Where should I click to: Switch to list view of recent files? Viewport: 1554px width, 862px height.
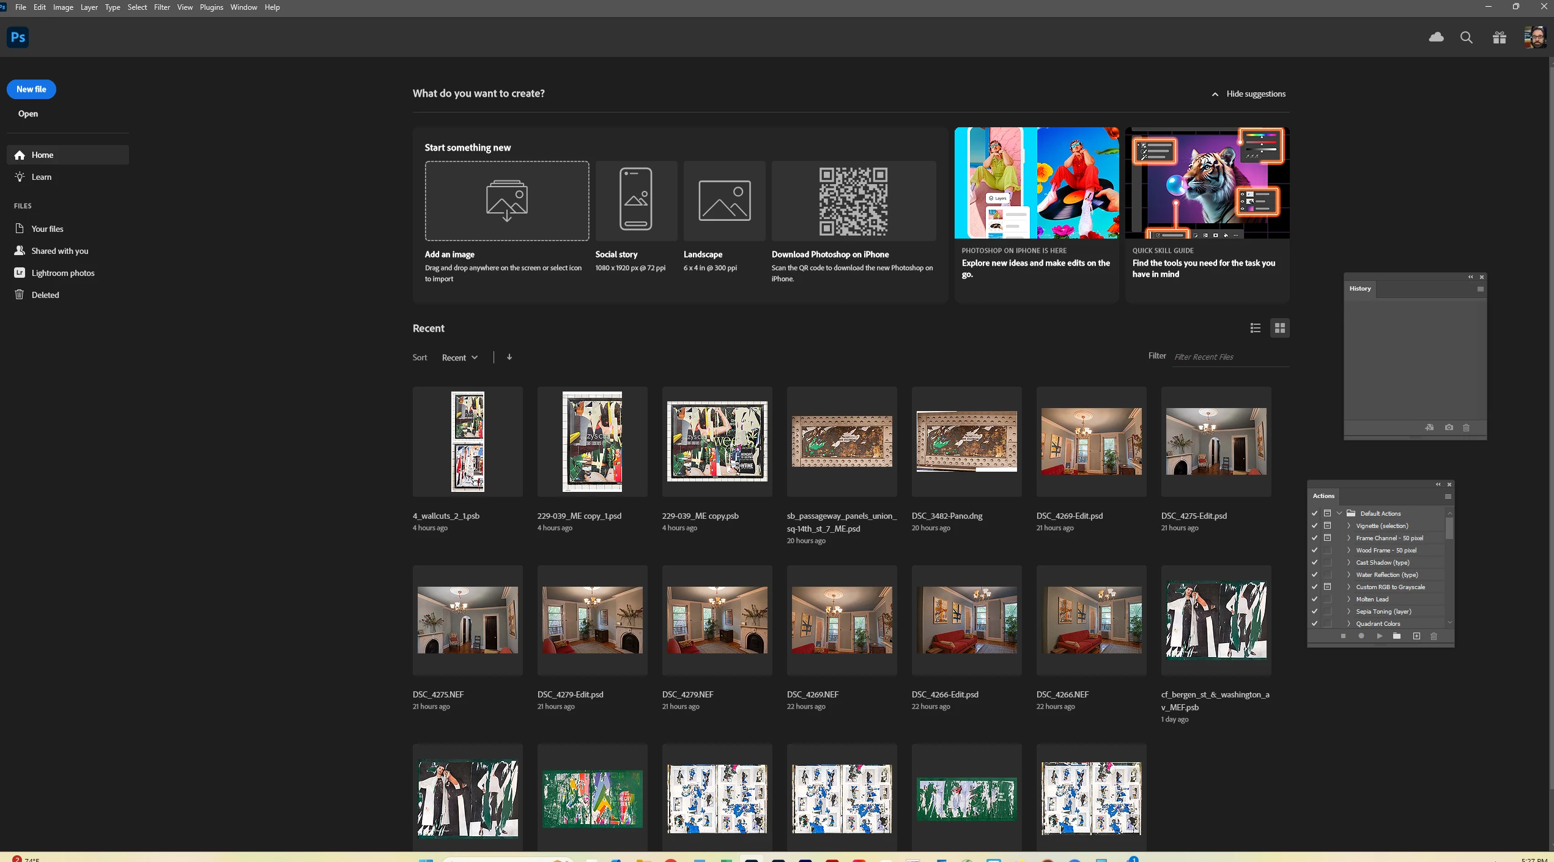pos(1256,328)
